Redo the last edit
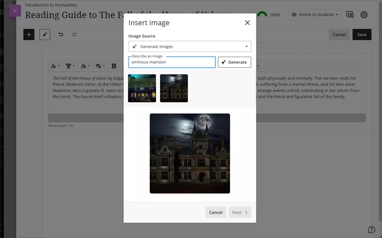The width and height of the screenshot is (382, 238). tap(74, 34)
